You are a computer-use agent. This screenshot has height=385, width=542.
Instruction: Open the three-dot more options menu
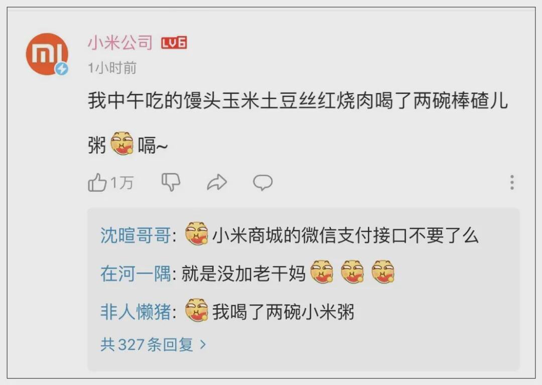pos(512,182)
